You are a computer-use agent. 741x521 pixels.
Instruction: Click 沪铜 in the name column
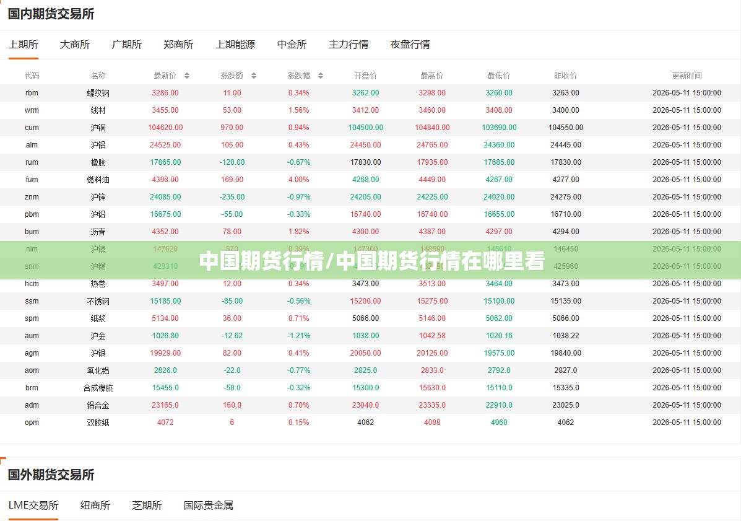[x=98, y=128]
